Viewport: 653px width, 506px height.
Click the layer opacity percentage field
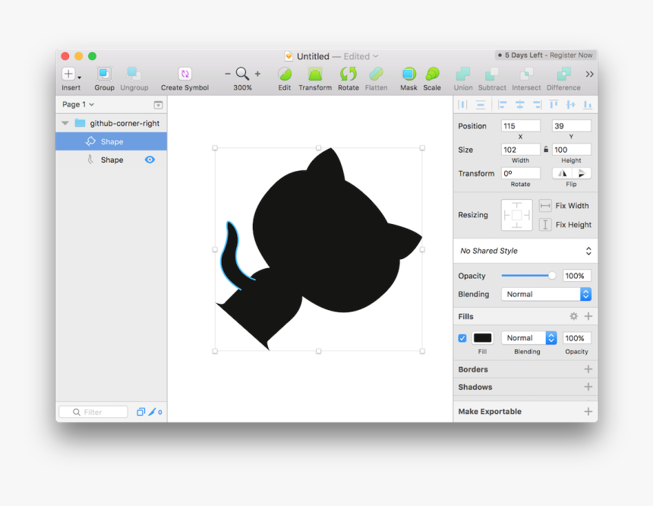[577, 276]
